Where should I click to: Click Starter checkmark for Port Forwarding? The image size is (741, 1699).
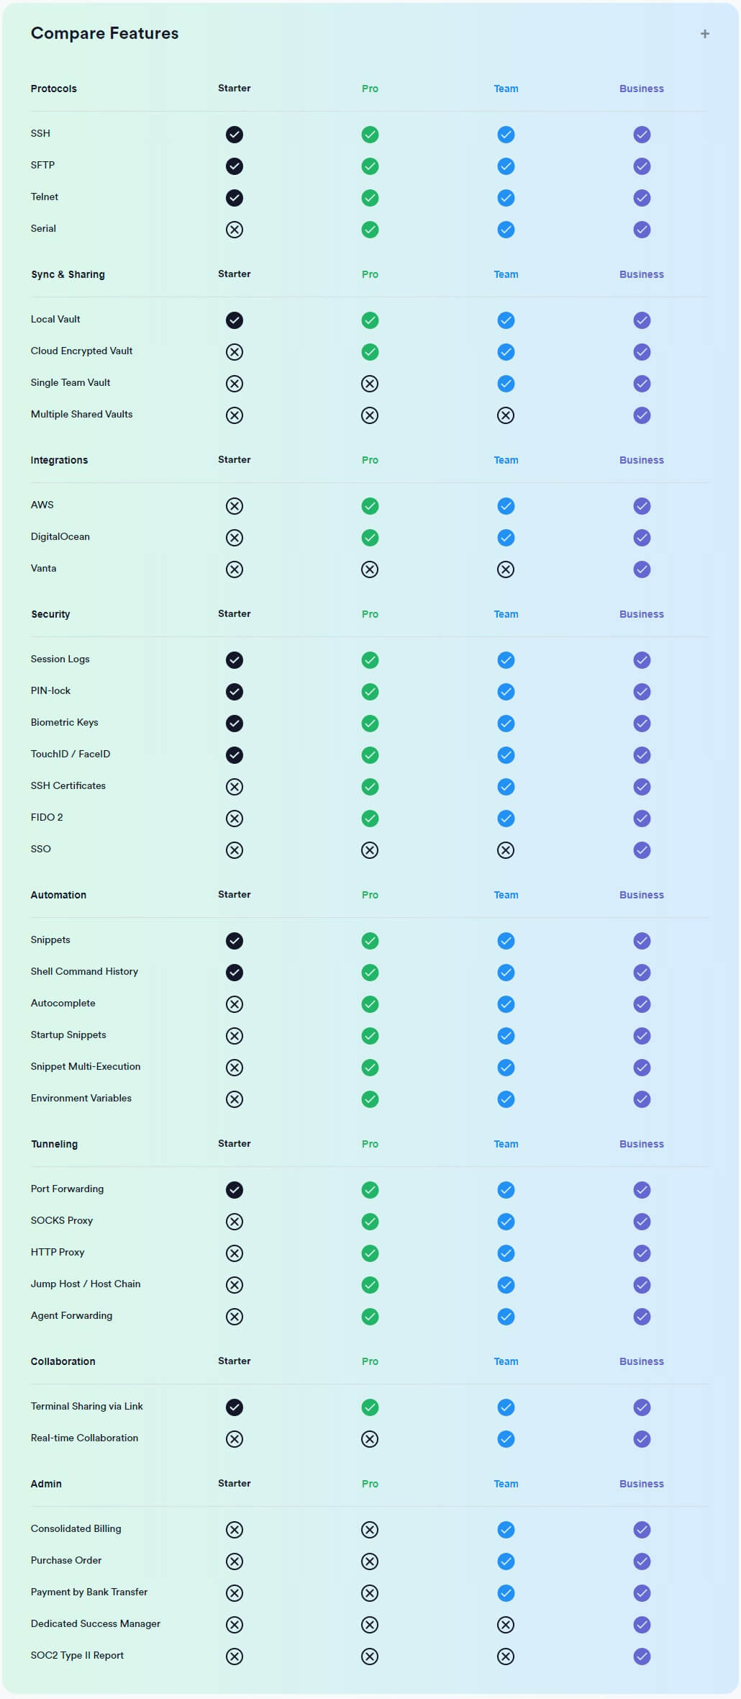(235, 1190)
